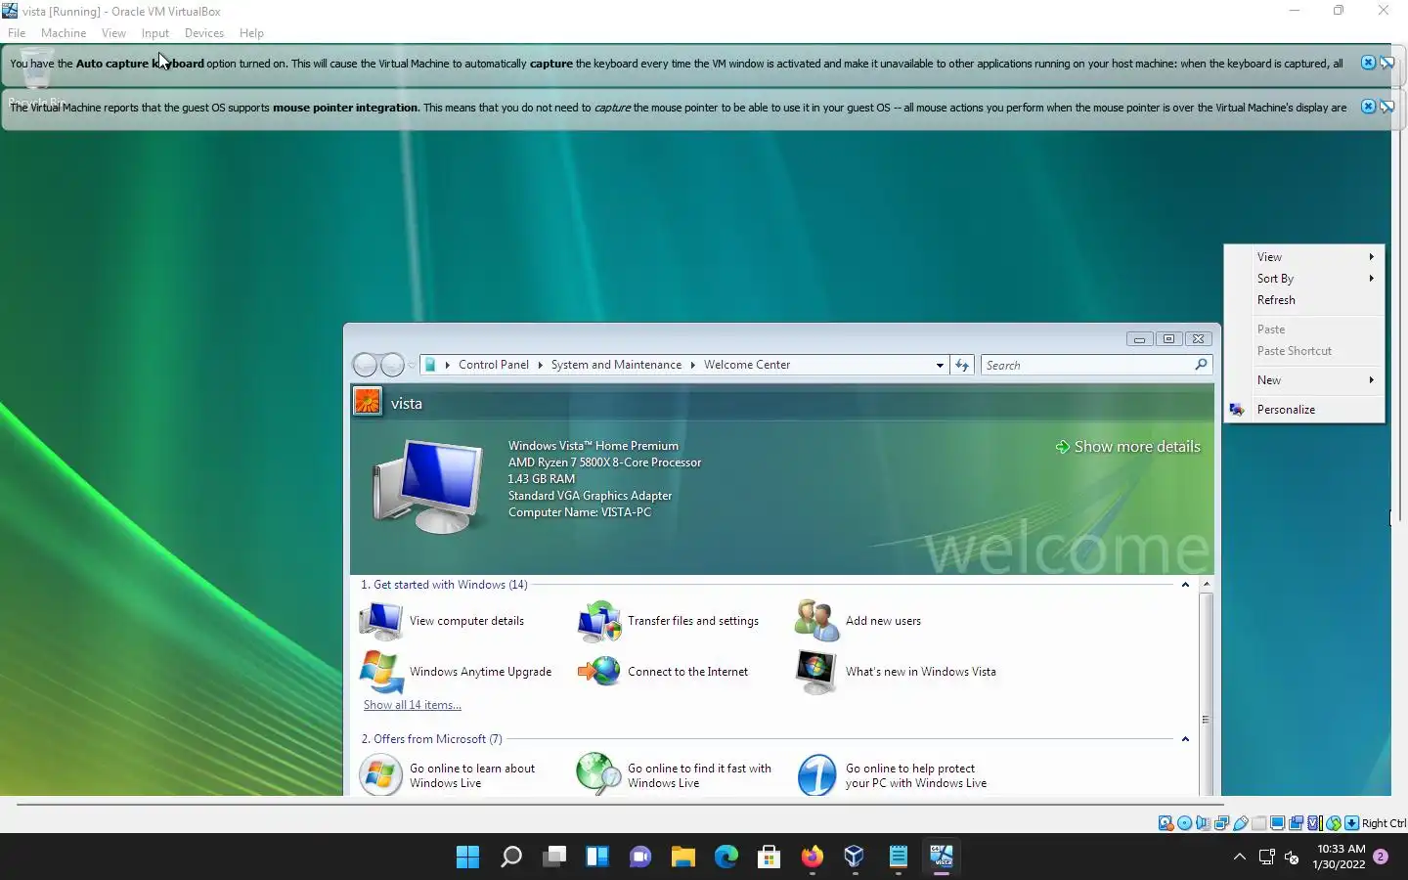Click the display settings status icon
1408x880 pixels.
coord(1277,823)
